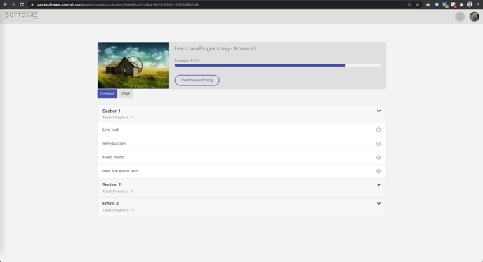The width and height of the screenshot is (483, 262).
Task: Toggle the Hello World completion check
Action: [378, 157]
